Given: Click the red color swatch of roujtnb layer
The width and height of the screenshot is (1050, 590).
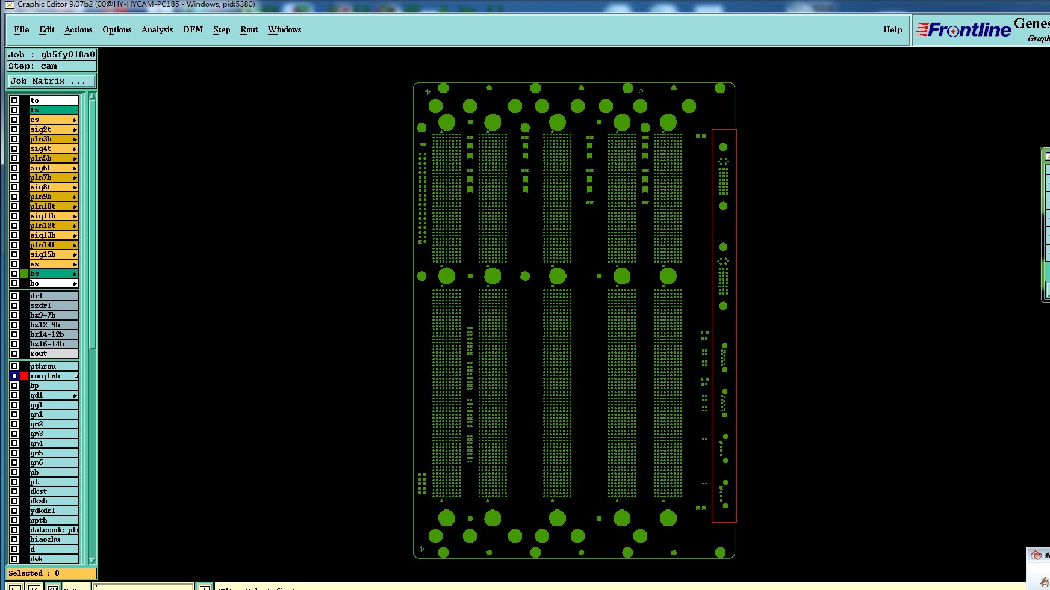Looking at the screenshot, I should 24,376.
